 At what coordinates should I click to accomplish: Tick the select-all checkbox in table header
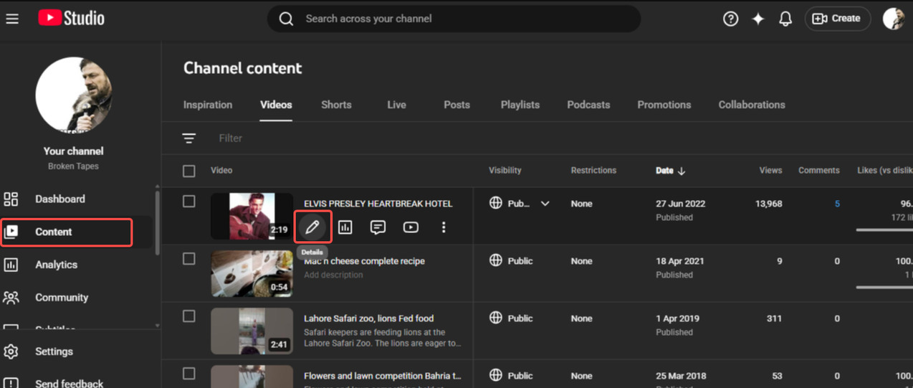[189, 171]
